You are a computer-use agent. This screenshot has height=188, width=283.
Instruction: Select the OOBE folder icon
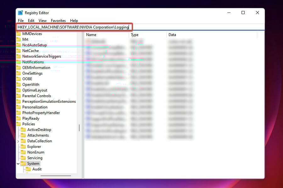[19, 79]
